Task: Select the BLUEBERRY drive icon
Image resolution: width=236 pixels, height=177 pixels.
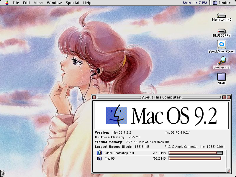Action: point(222,31)
